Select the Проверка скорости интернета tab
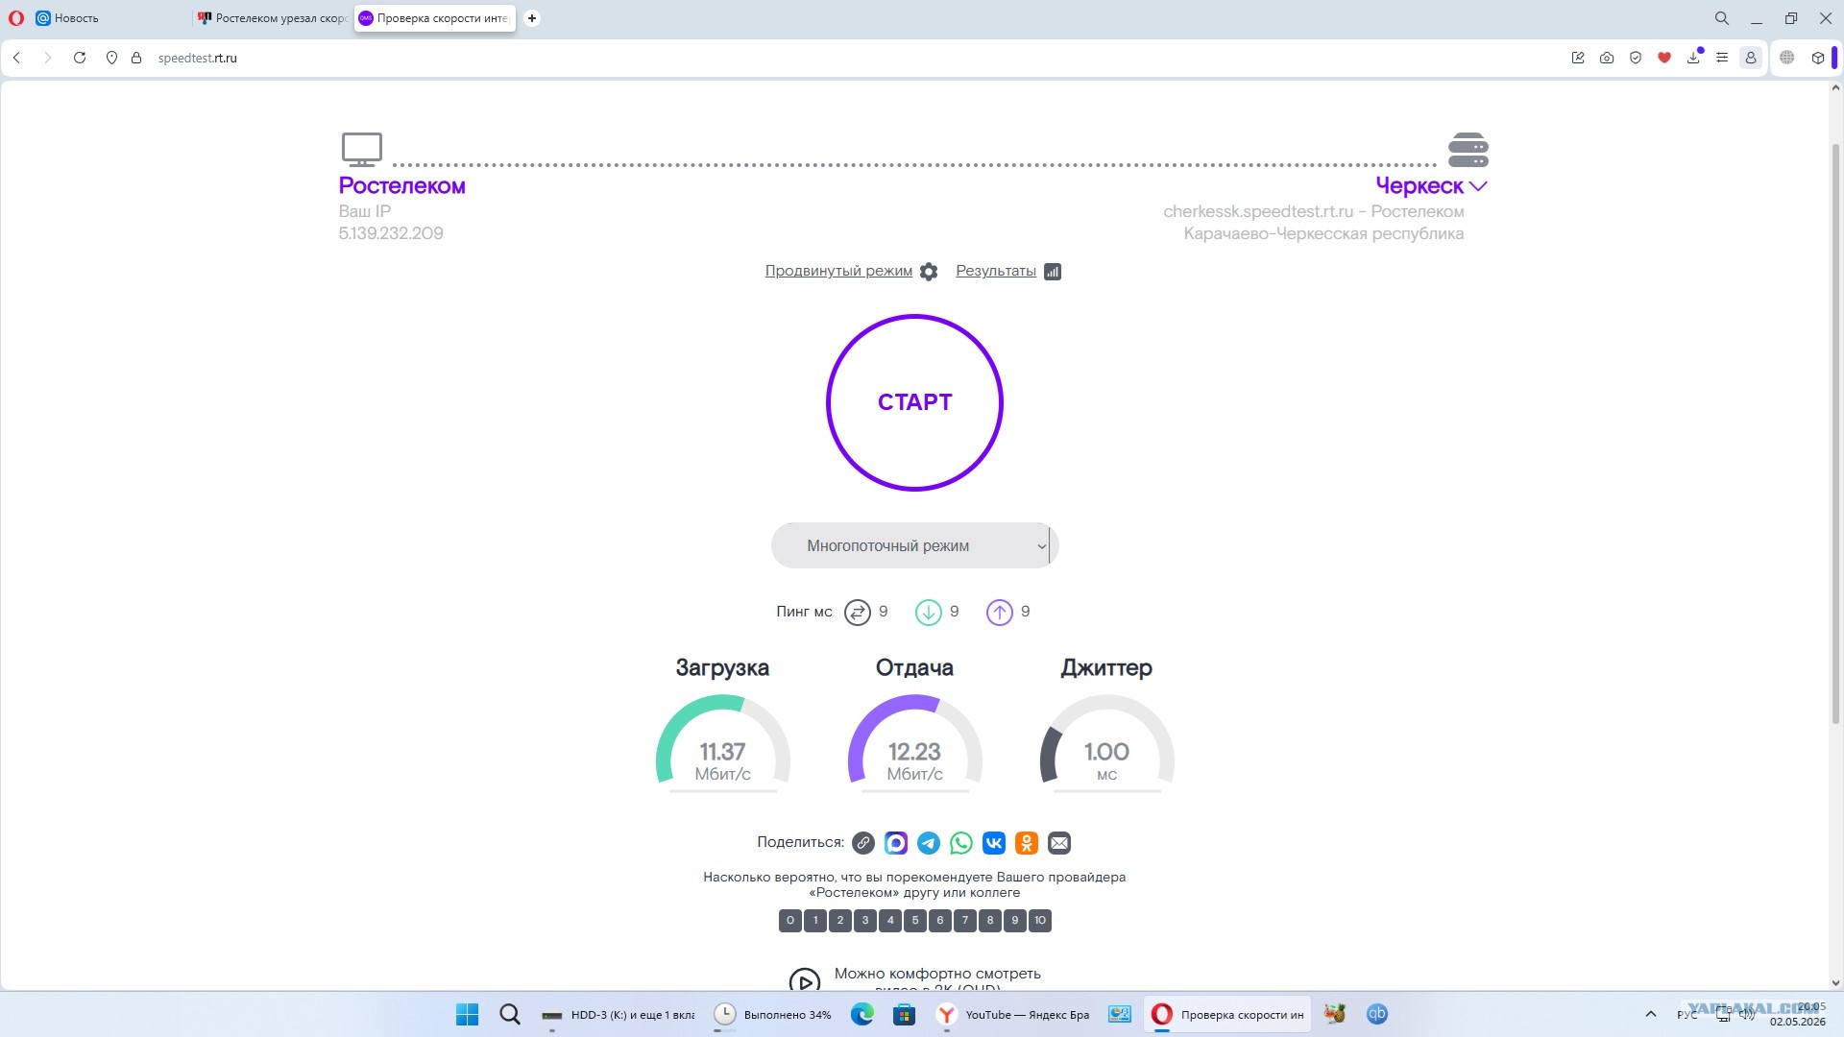 pyautogui.click(x=434, y=18)
